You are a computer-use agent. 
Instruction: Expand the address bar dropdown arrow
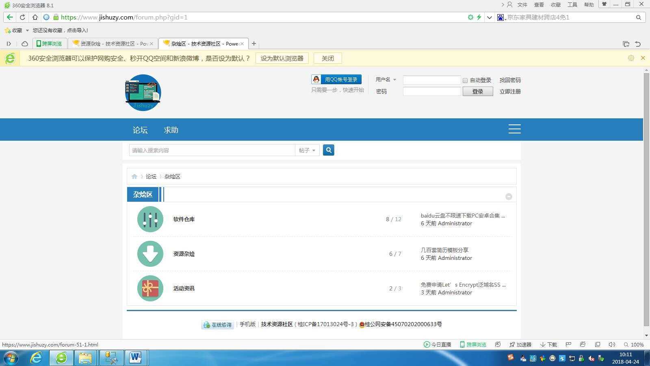click(489, 17)
